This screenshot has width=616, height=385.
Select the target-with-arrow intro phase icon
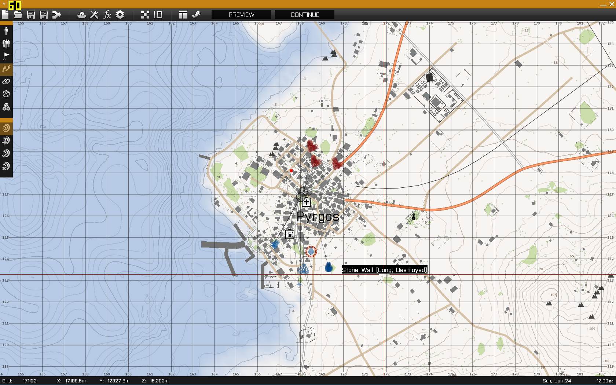pyautogui.click(x=6, y=141)
